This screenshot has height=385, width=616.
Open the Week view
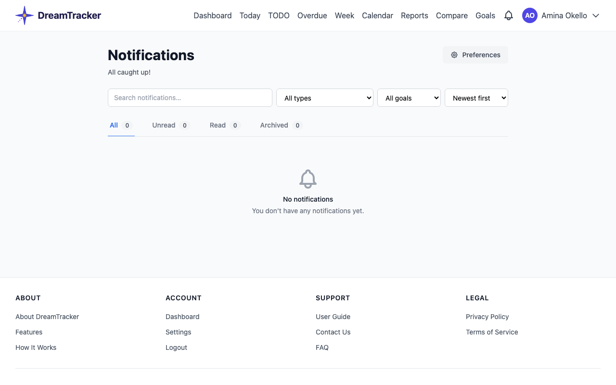[345, 15]
